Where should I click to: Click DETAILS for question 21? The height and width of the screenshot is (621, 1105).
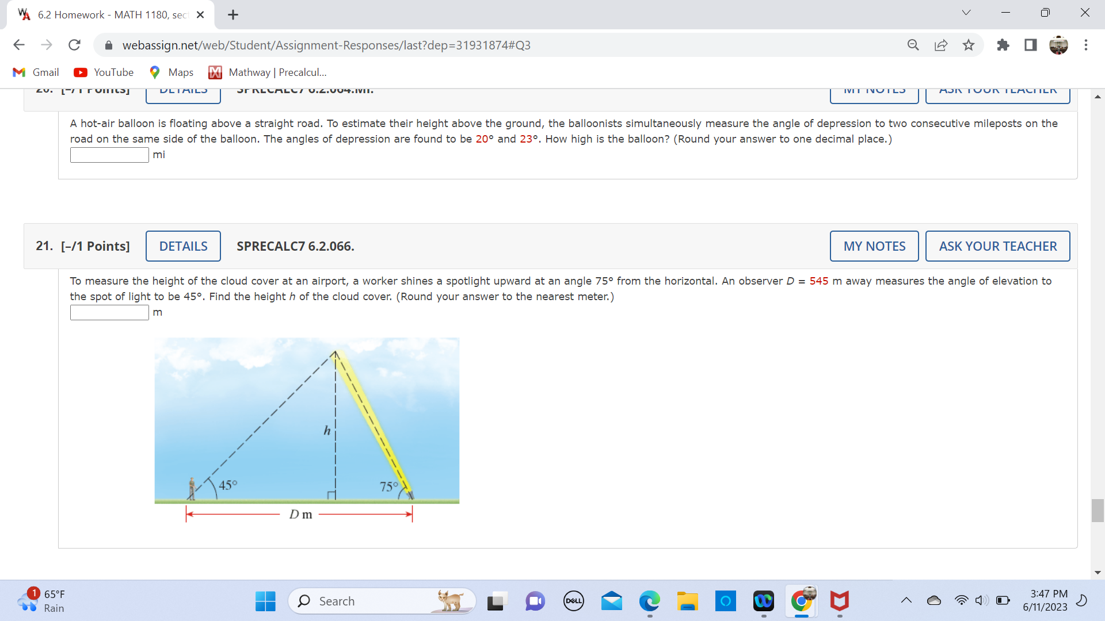182,246
